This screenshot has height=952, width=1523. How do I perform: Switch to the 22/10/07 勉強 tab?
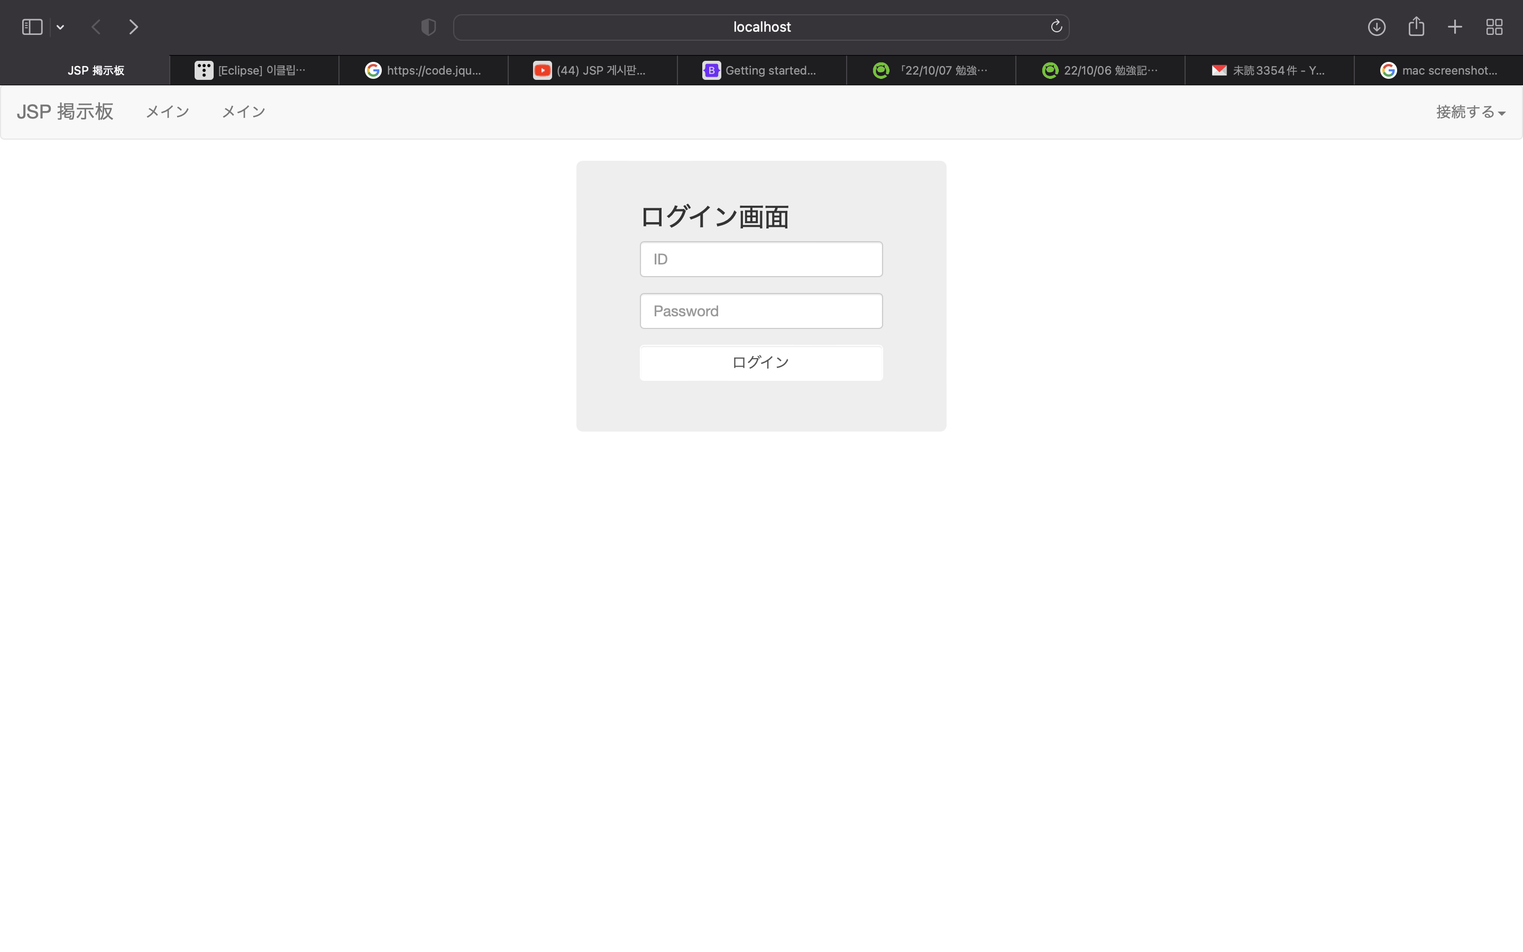pos(931,70)
